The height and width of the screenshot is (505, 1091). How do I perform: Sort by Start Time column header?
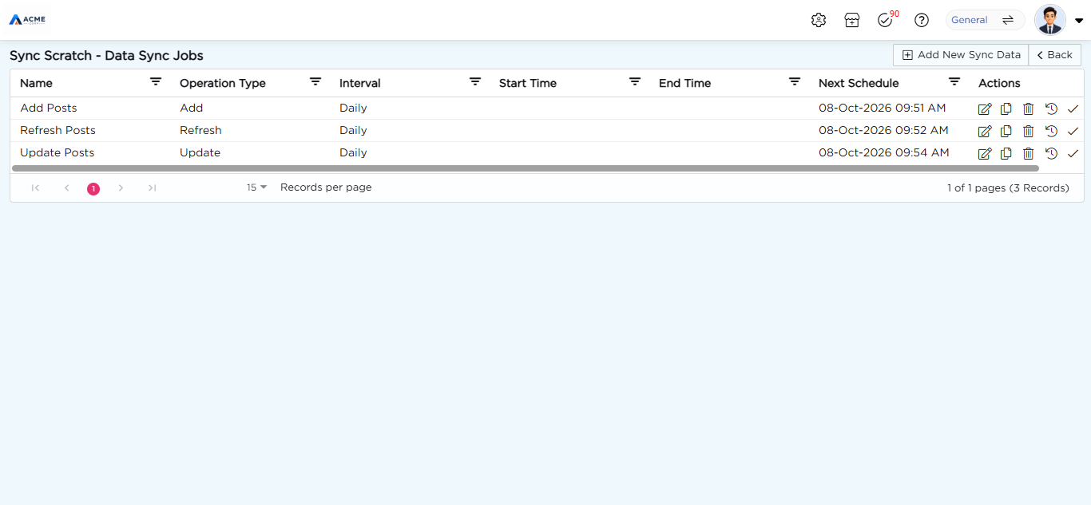[x=528, y=83]
